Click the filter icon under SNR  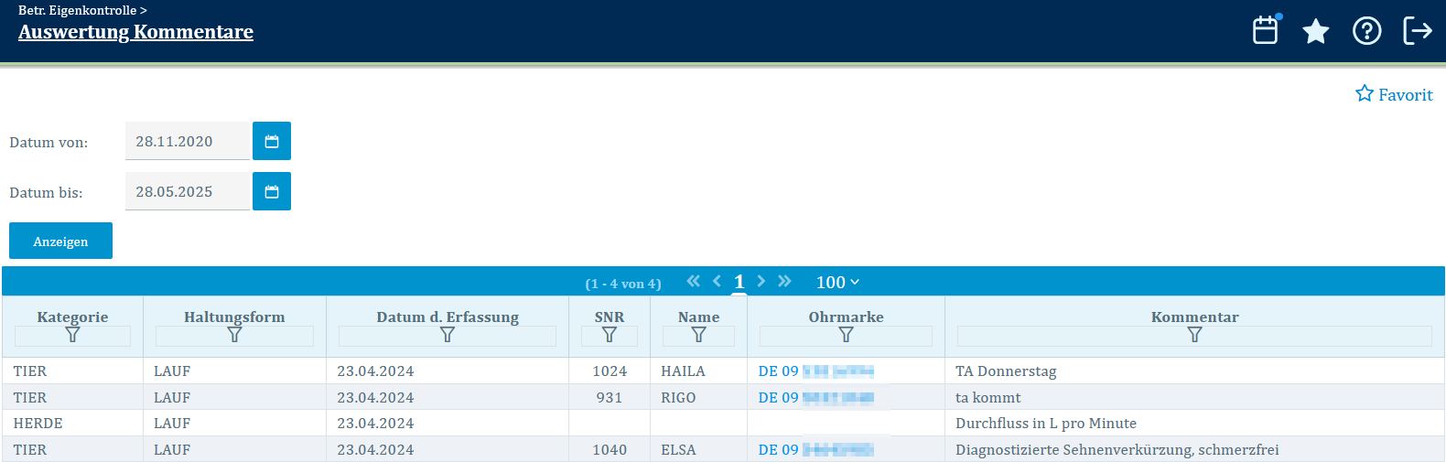click(x=610, y=336)
